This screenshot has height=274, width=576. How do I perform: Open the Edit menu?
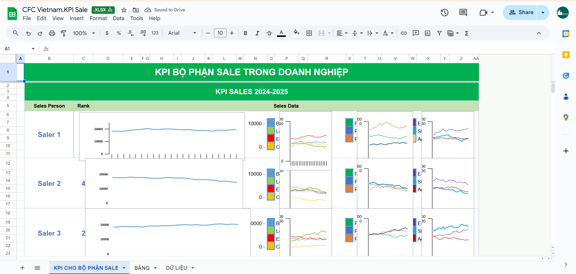pos(41,18)
